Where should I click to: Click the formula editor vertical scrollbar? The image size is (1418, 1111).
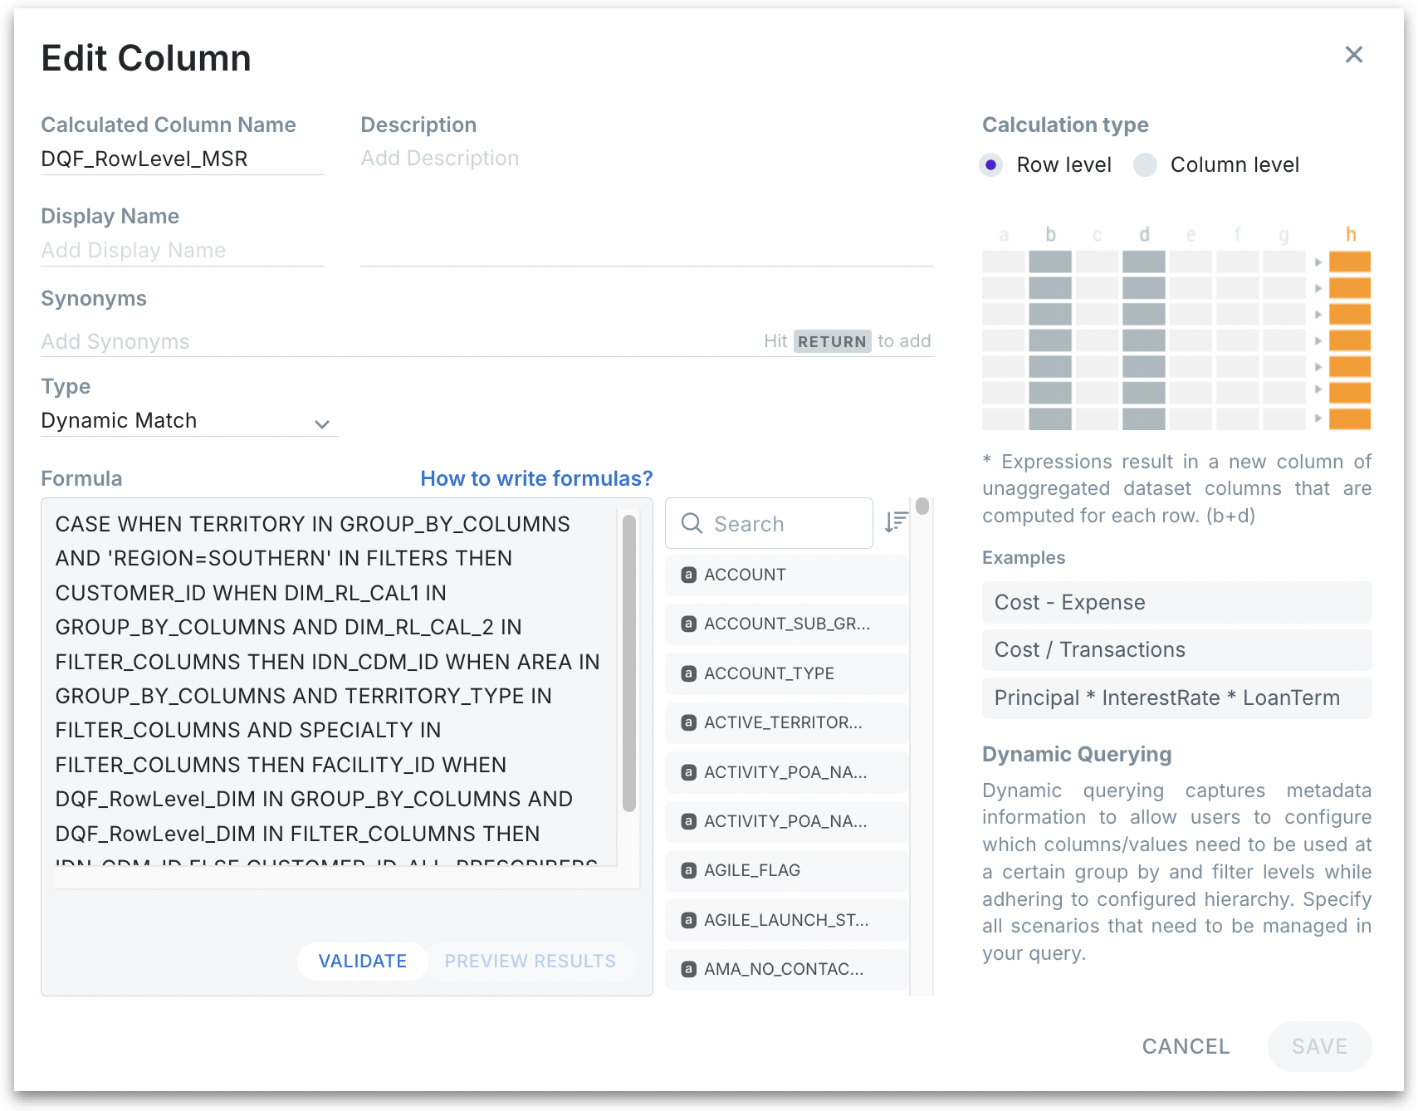[x=629, y=663]
